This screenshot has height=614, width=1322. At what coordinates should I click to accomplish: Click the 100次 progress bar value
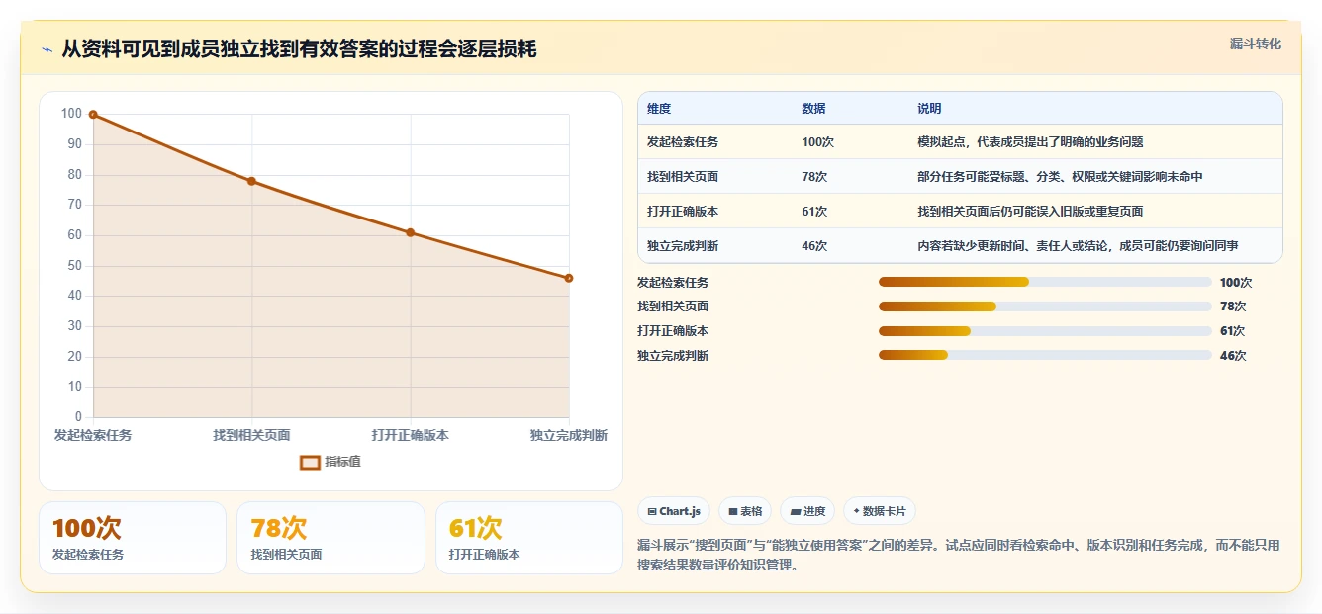pos(1236,283)
